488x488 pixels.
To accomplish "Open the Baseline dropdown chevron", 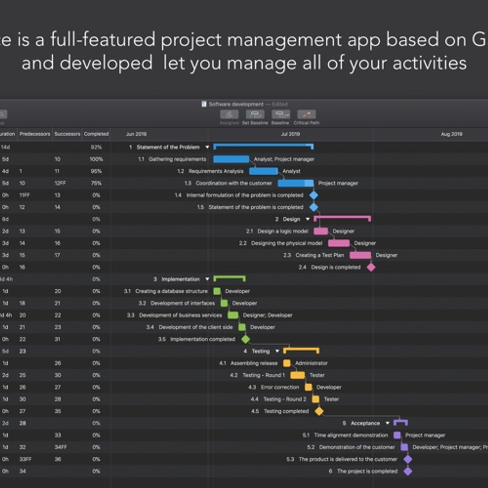I will (287, 114).
